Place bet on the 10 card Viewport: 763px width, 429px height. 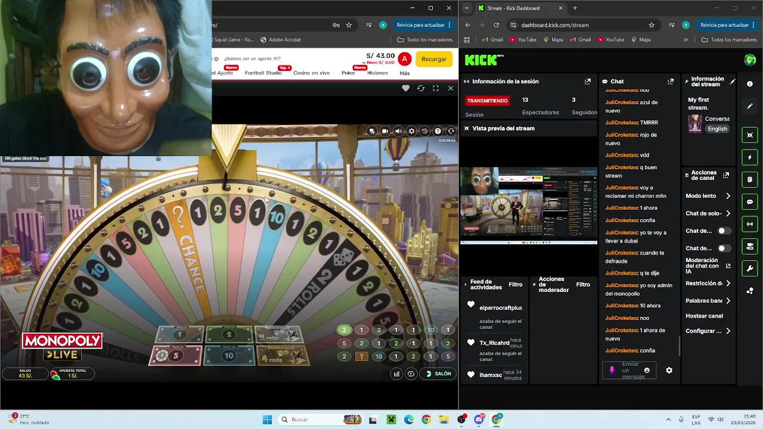pyautogui.click(x=229, y=356)
